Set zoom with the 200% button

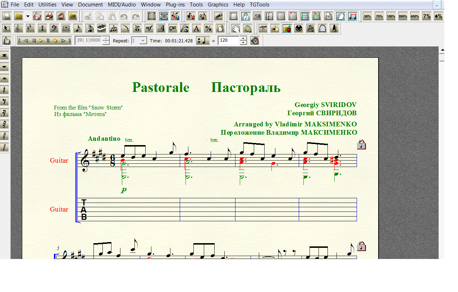pos(403,16)
